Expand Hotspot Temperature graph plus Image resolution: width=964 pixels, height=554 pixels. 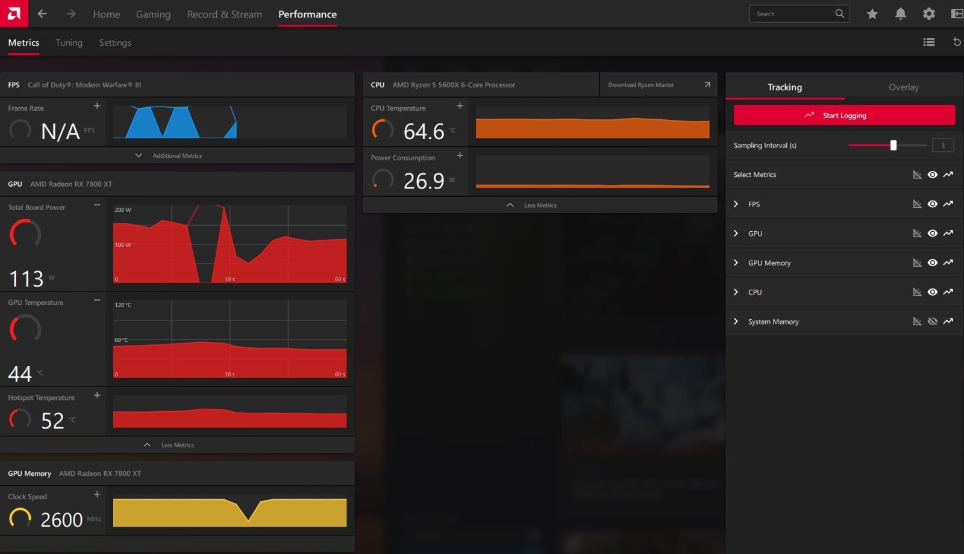coord(97,396)
